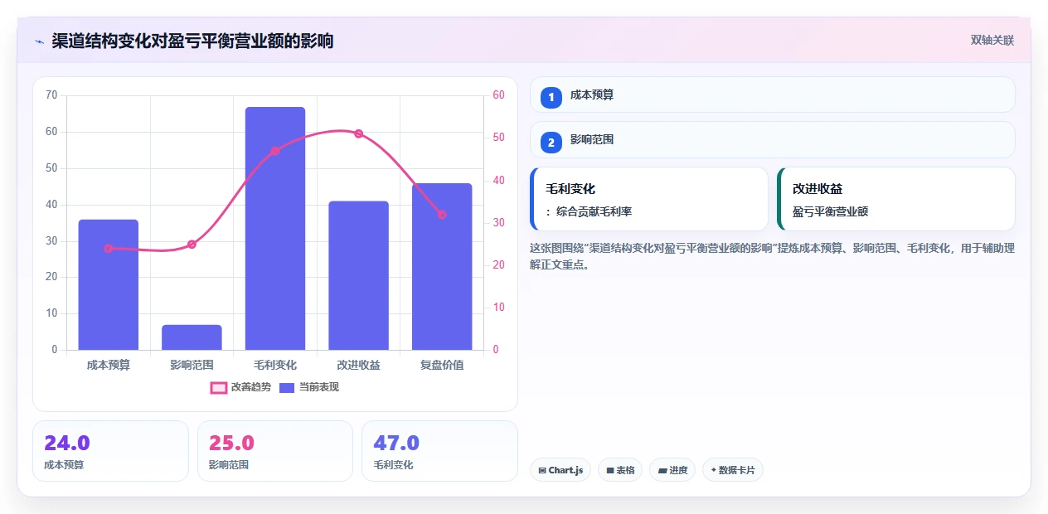The width and height of the screenshot is (1048, 514).
Task: Click the 数据卡片 tag icon
Action: click(x=713, y=470)
